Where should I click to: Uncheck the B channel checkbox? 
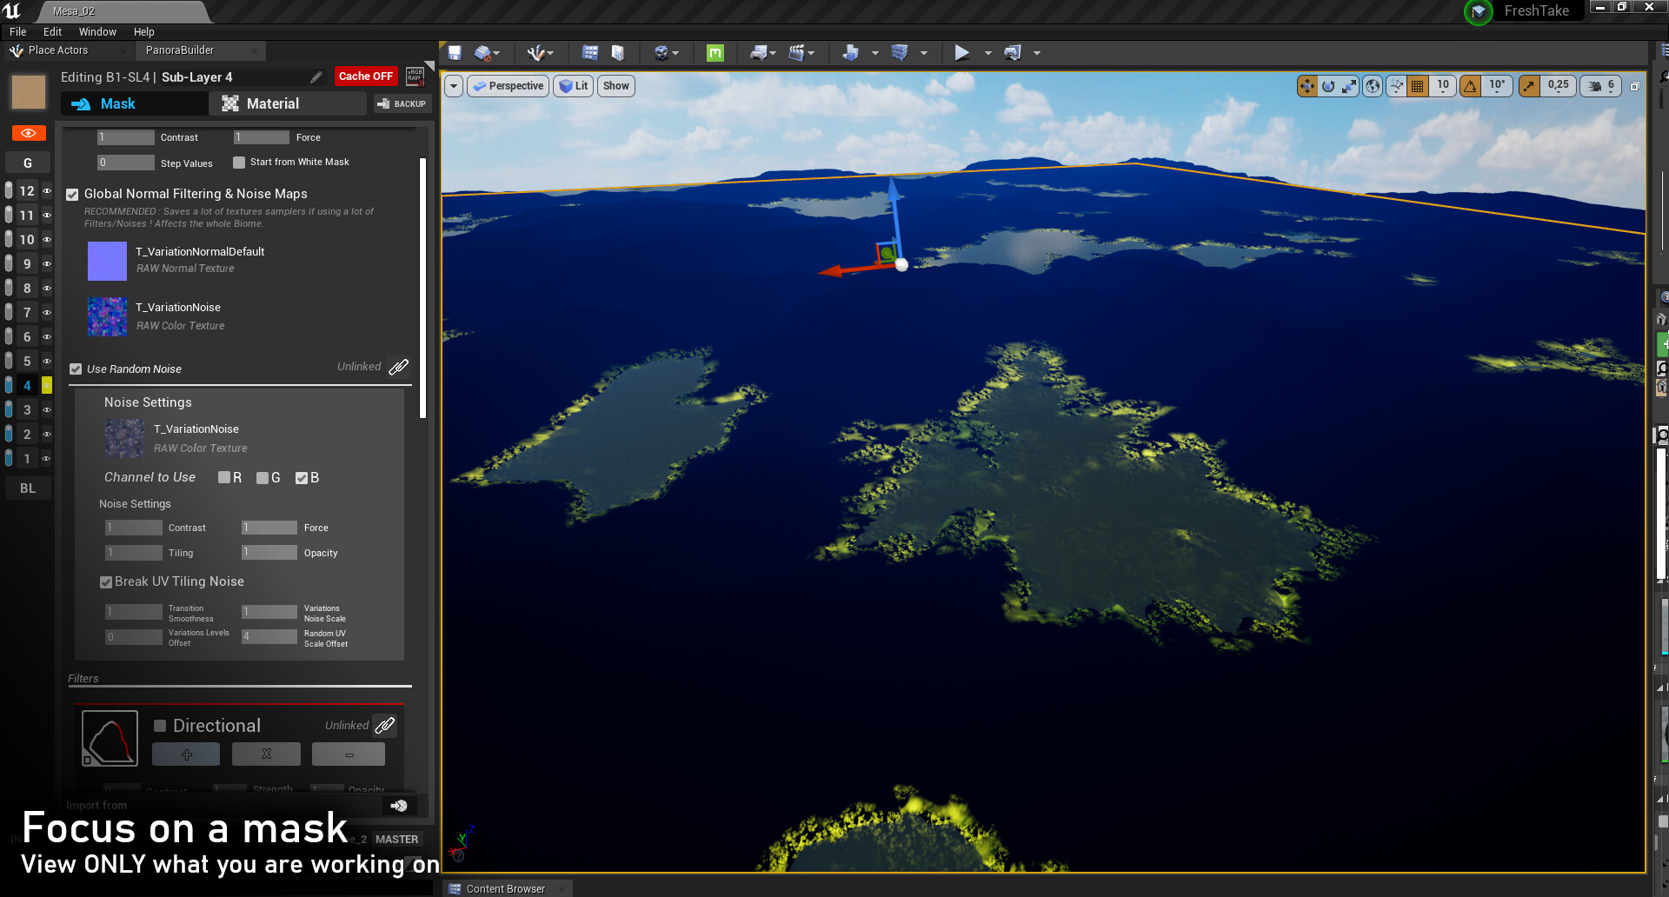point(302,478)
